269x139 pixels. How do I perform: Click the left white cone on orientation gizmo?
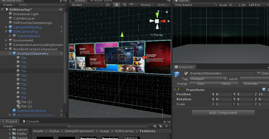(152, 21)
